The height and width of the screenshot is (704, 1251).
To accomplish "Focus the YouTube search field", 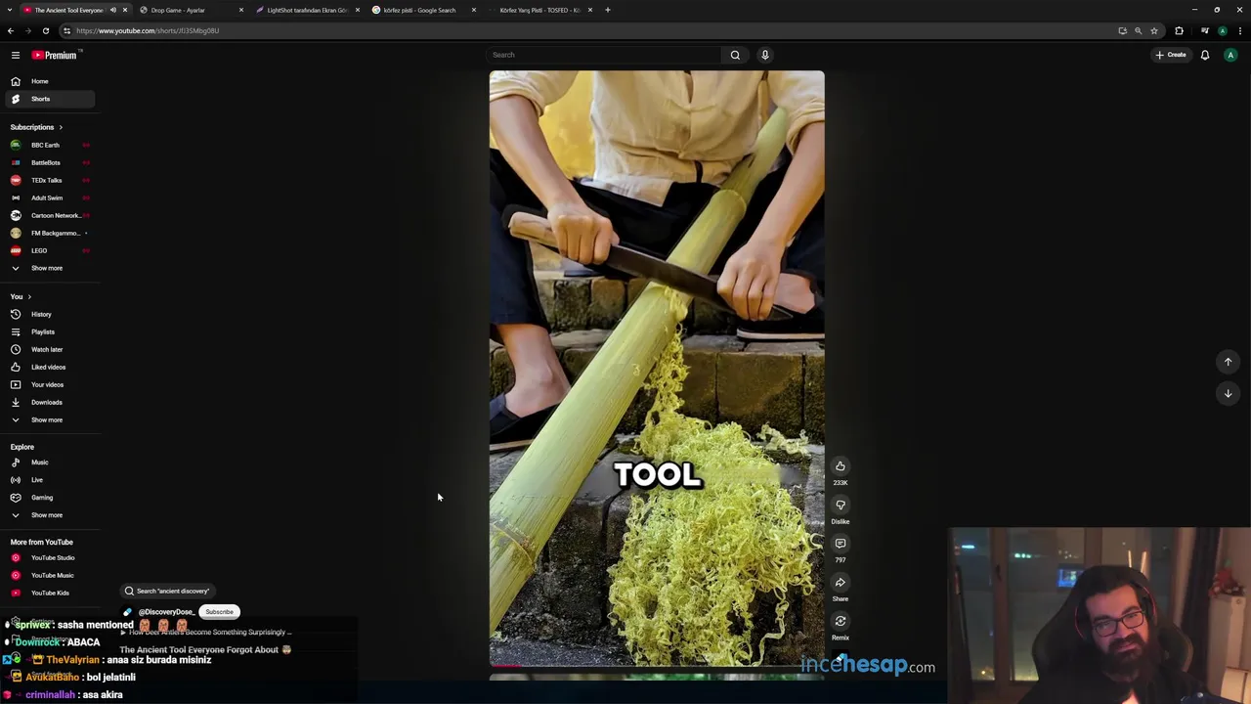I will click(x=603, y=55).
